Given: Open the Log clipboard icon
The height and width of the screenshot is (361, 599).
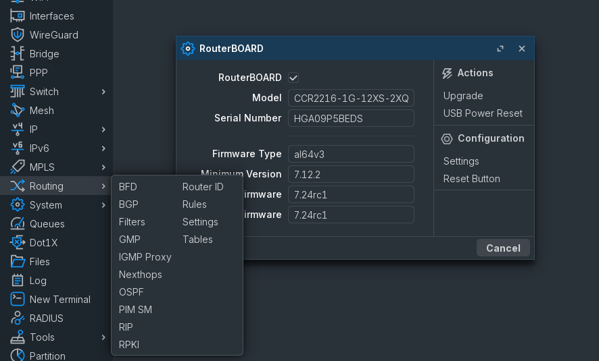Looking at the screenshot, I should click(x=17, y=281).
